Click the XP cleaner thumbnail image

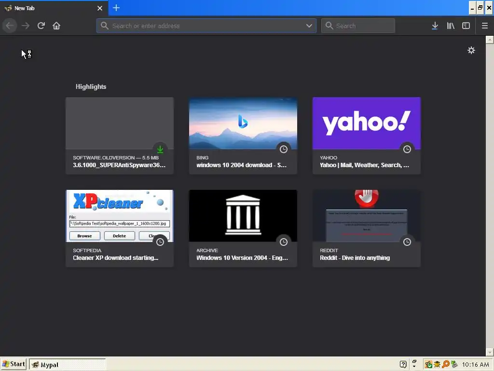[x=120, y=216]
